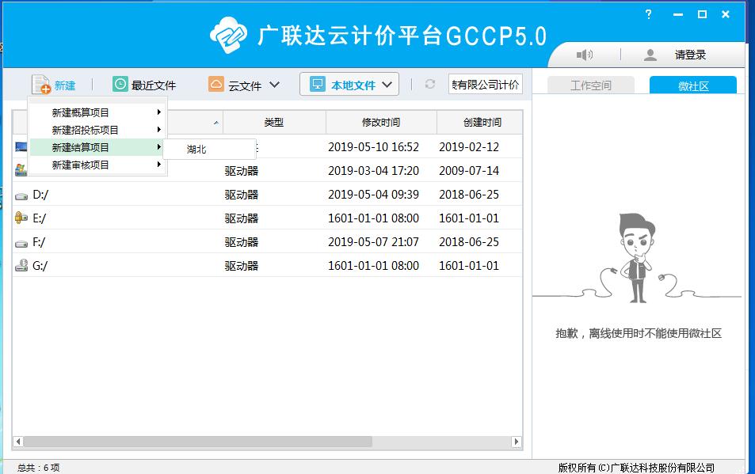
Task: Sort by 类型 column header
Action: 274,122
